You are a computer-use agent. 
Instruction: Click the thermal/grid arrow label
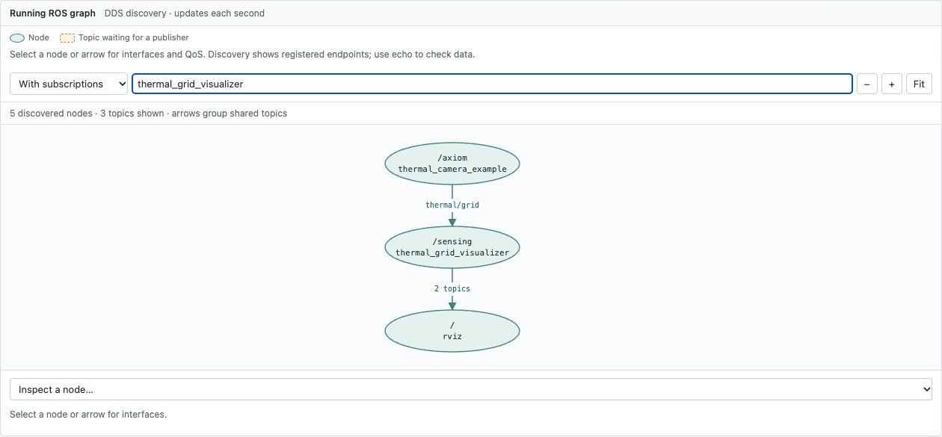pos(452,205)
